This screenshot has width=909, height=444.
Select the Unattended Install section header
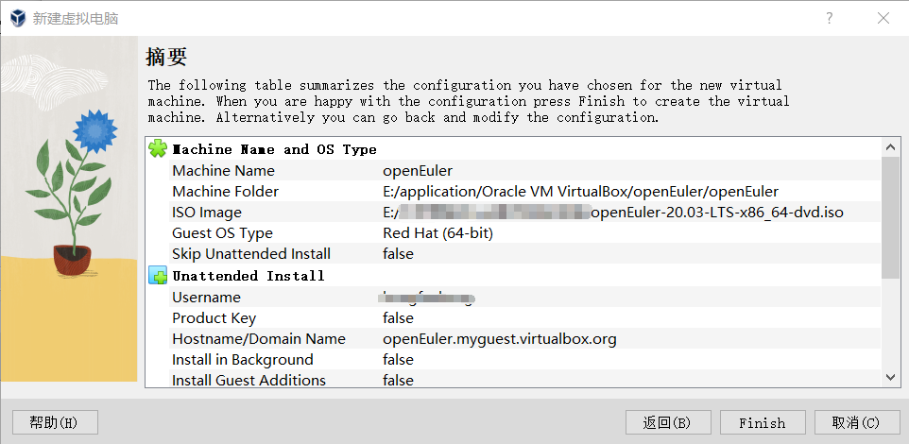[249, 276]
